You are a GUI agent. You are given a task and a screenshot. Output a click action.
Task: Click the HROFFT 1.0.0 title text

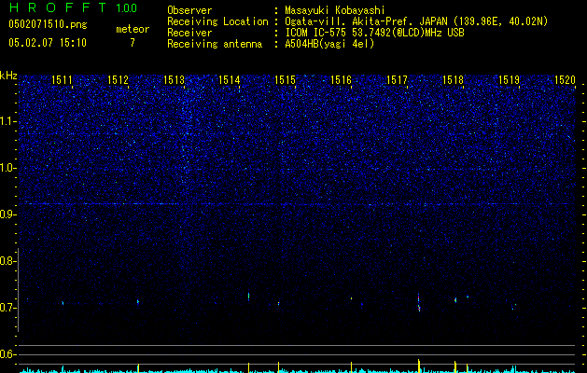pos(74,7)
